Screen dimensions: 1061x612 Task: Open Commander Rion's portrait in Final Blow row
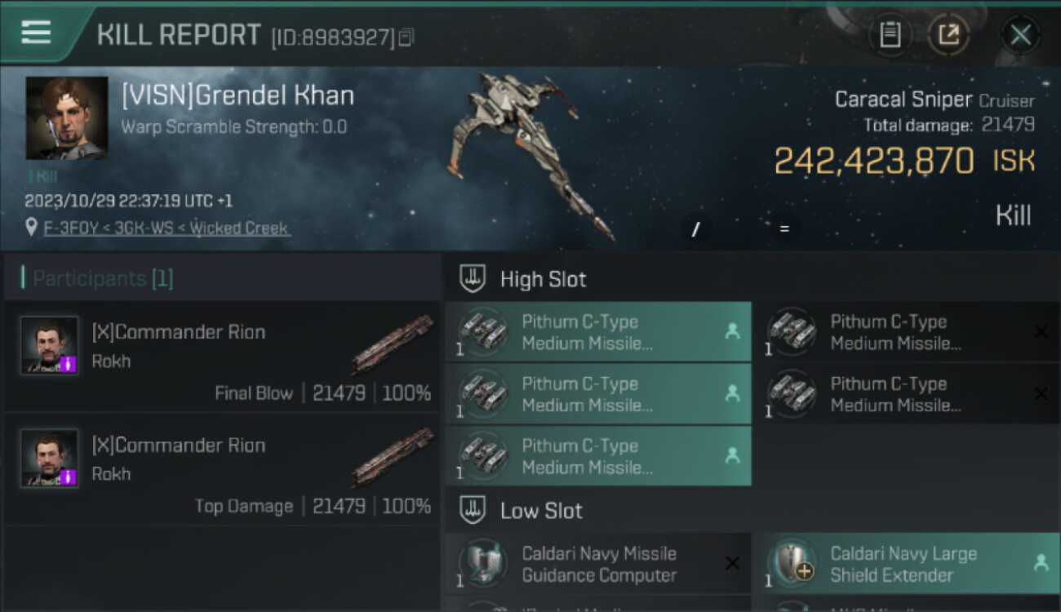50,346
